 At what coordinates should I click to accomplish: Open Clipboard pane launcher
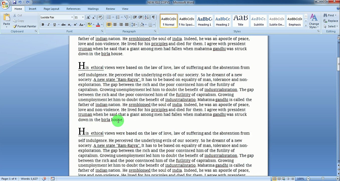pyautogui.click(x=36, y=31)
